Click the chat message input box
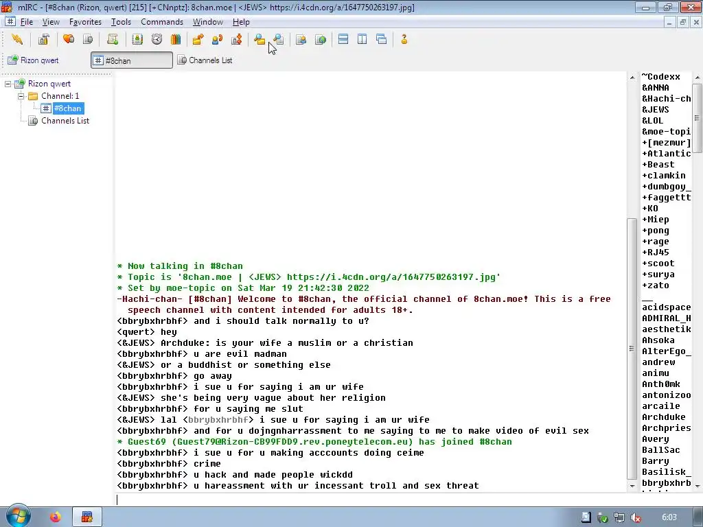This screenshot has height=527, width=703. pyautogui.click(x=371, y=500)
